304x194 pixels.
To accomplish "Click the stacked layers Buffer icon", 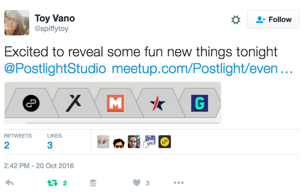I will [x=93, y=183].
